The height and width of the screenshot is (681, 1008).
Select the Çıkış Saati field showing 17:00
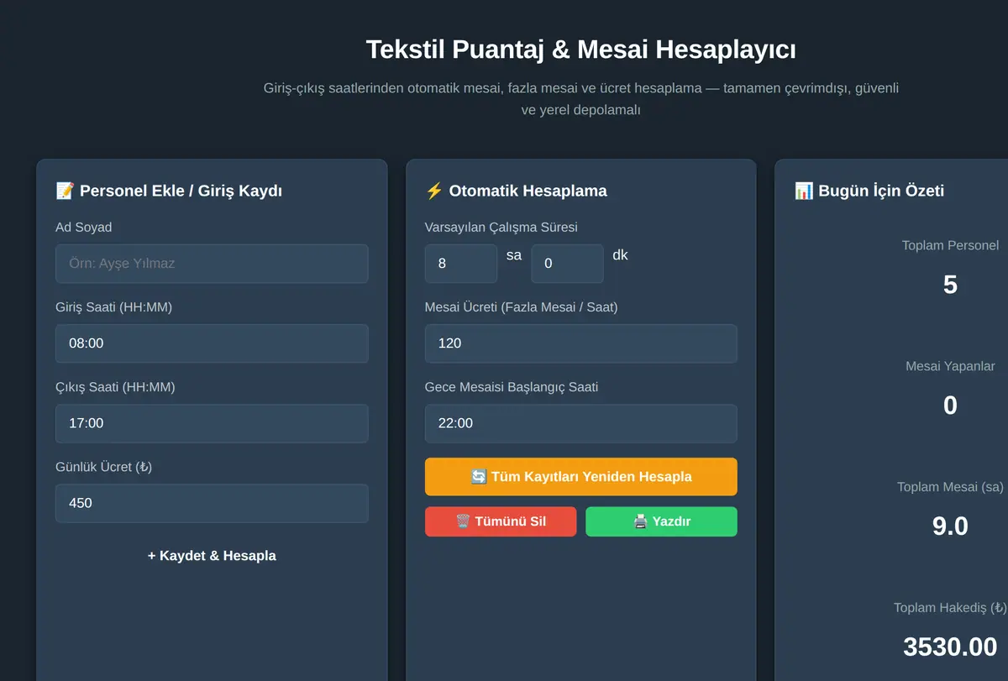click(212, 423)
